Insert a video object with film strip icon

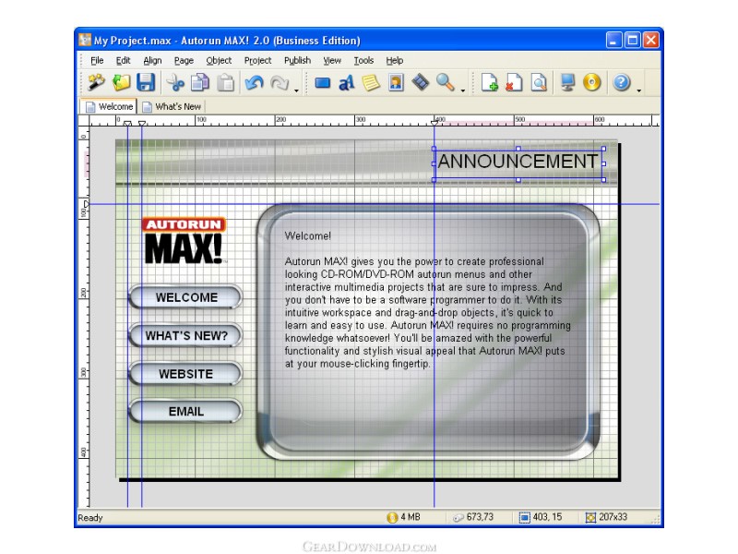pyautogui.click(x=421, y=83)
